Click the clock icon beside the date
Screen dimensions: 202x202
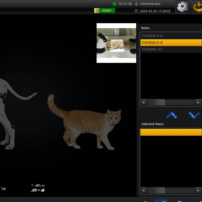[136, 11]
